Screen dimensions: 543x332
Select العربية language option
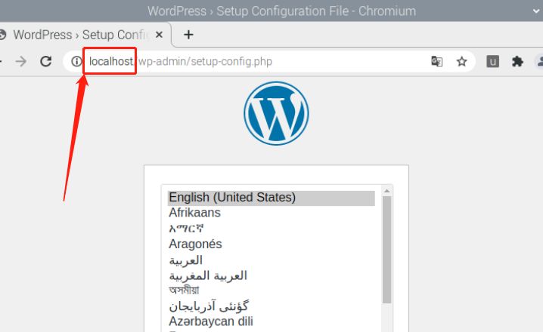click(271, 260)
